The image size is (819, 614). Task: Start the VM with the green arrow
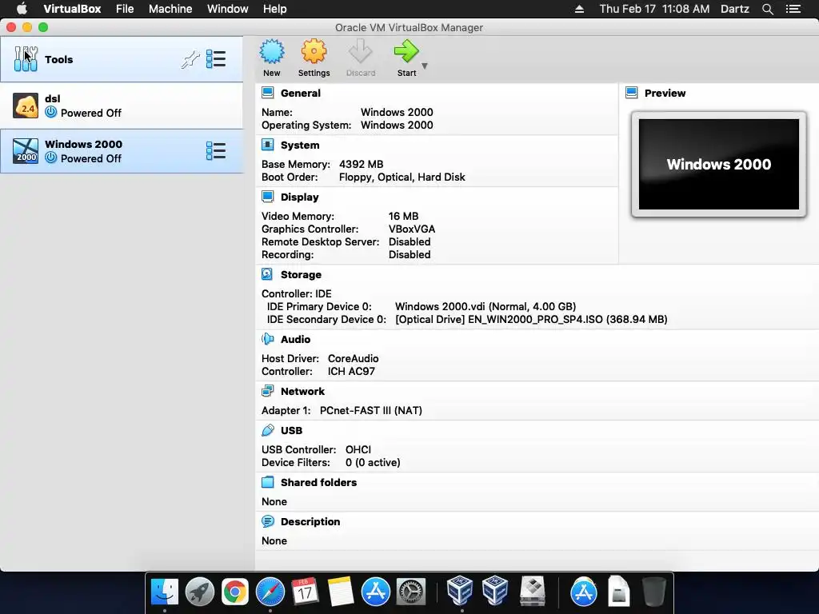tap(406, 52)
